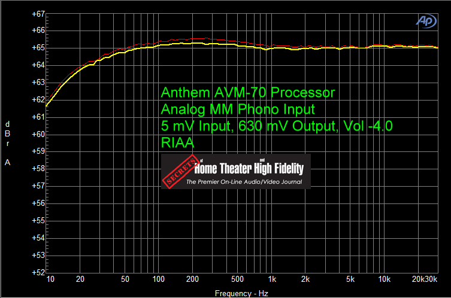Click the +52 value on the Y axis
The height and width of the screenshot is (298, 451).
(37, 272)
